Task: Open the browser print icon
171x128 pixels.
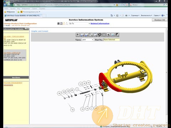Action: click(x=126, y=15)
